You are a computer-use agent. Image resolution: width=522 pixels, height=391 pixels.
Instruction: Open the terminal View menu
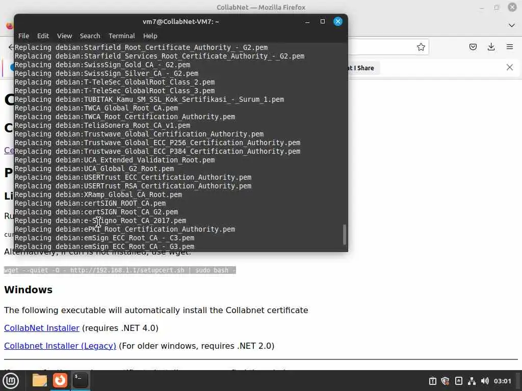[x=64, y=36]
